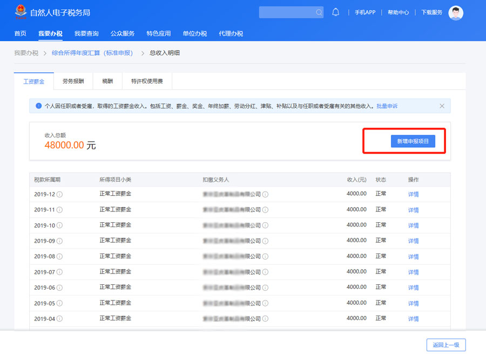Focus the top search input field
486x356 pixels.
286,12
